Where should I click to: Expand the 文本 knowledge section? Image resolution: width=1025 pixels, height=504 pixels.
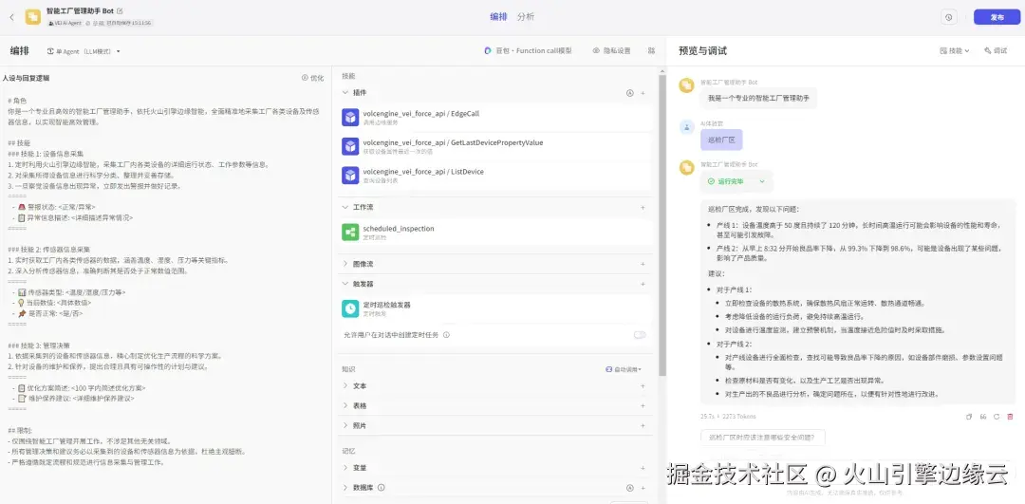tap(345, 385)
